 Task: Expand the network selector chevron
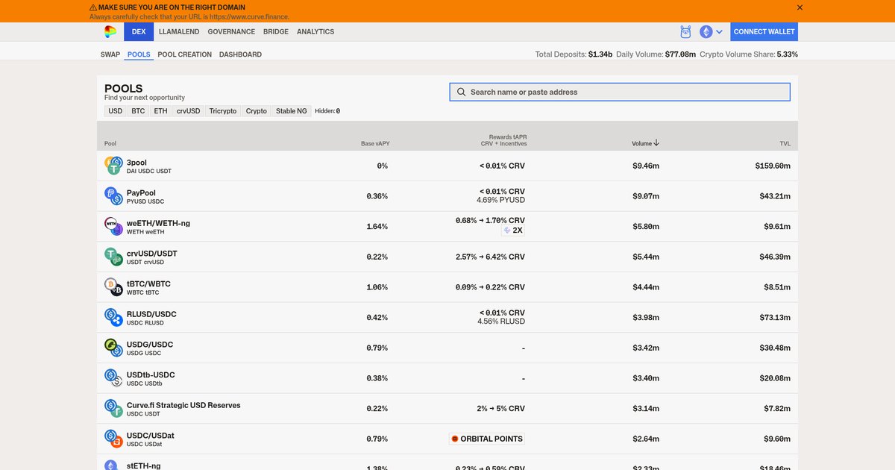click(x=719, y=32)
